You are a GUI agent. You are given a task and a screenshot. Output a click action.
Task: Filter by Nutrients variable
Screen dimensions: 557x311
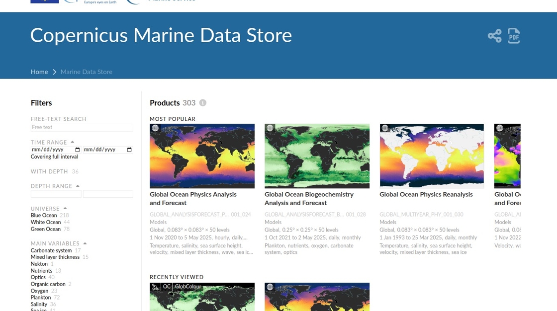[41, 271]
